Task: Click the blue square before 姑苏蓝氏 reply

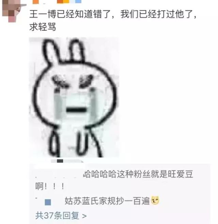Action: pyautogui.click(x=48, y=202)
